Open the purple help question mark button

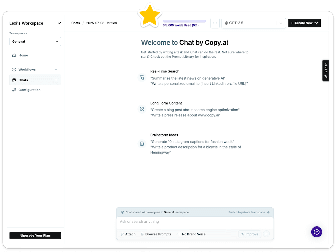317,232
